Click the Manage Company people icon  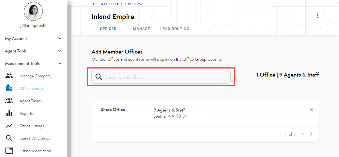(9, 76)
